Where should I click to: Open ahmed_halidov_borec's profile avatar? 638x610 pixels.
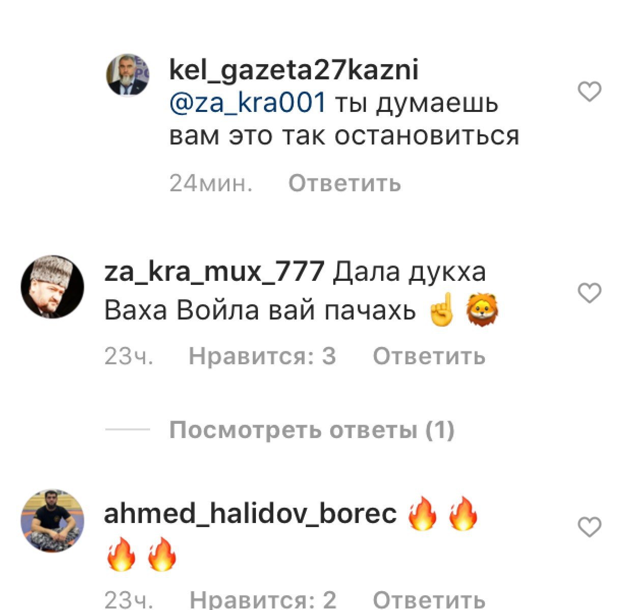[x=52, y=521]
